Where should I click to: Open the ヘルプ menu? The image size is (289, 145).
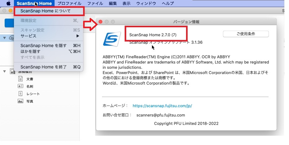pyautogui.click(x=168, y=3)
